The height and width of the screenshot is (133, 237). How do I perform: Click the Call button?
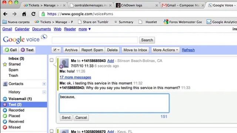[x=11, y=50]
